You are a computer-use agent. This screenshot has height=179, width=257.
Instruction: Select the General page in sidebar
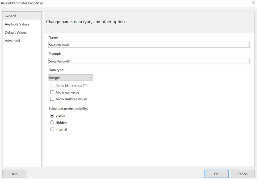[x=11, y=16]
